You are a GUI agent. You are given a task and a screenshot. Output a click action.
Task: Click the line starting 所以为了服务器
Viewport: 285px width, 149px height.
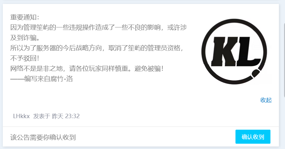[97, 48]
